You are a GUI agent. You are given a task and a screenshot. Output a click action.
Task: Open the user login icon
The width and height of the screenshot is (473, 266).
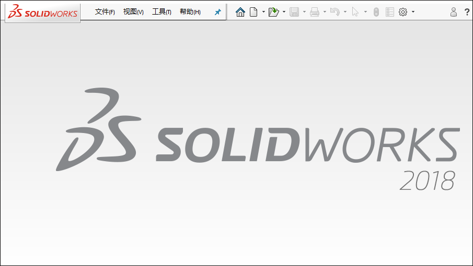(x=453, y=12)
